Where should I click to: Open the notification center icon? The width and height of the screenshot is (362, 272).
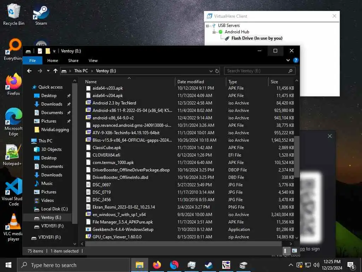point(351,265)
